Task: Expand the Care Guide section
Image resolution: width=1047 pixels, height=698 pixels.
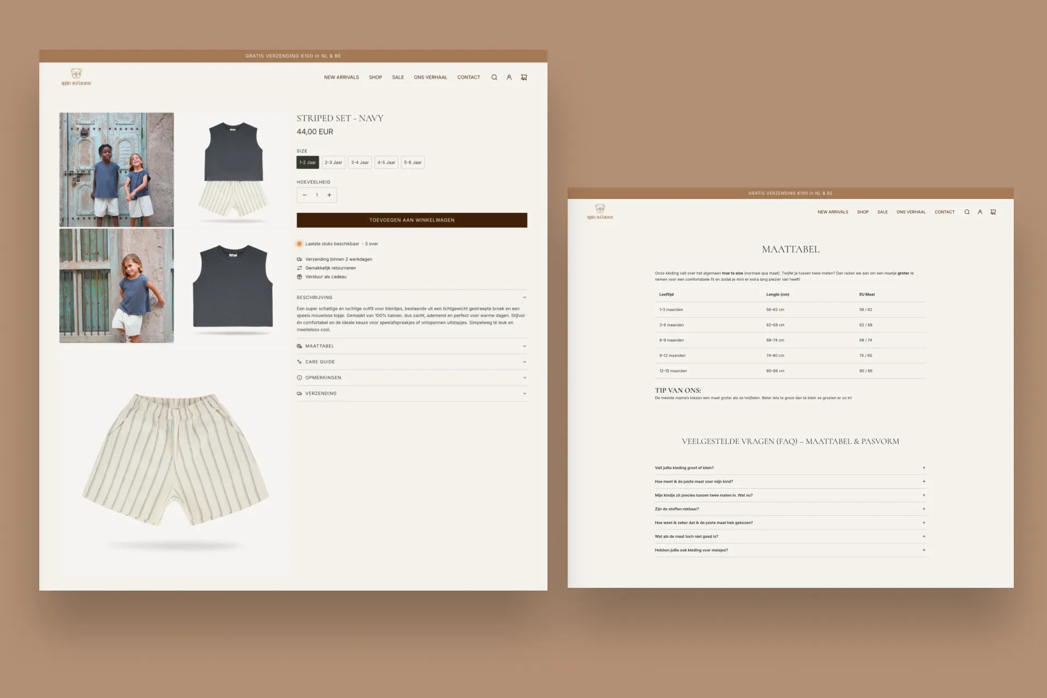Action: [412, 362]
